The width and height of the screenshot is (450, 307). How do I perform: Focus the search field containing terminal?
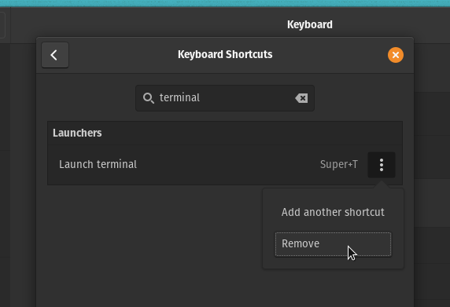coord(225,98)
